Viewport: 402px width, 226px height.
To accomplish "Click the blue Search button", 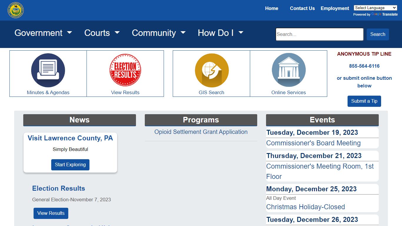I will click(378, 34).
